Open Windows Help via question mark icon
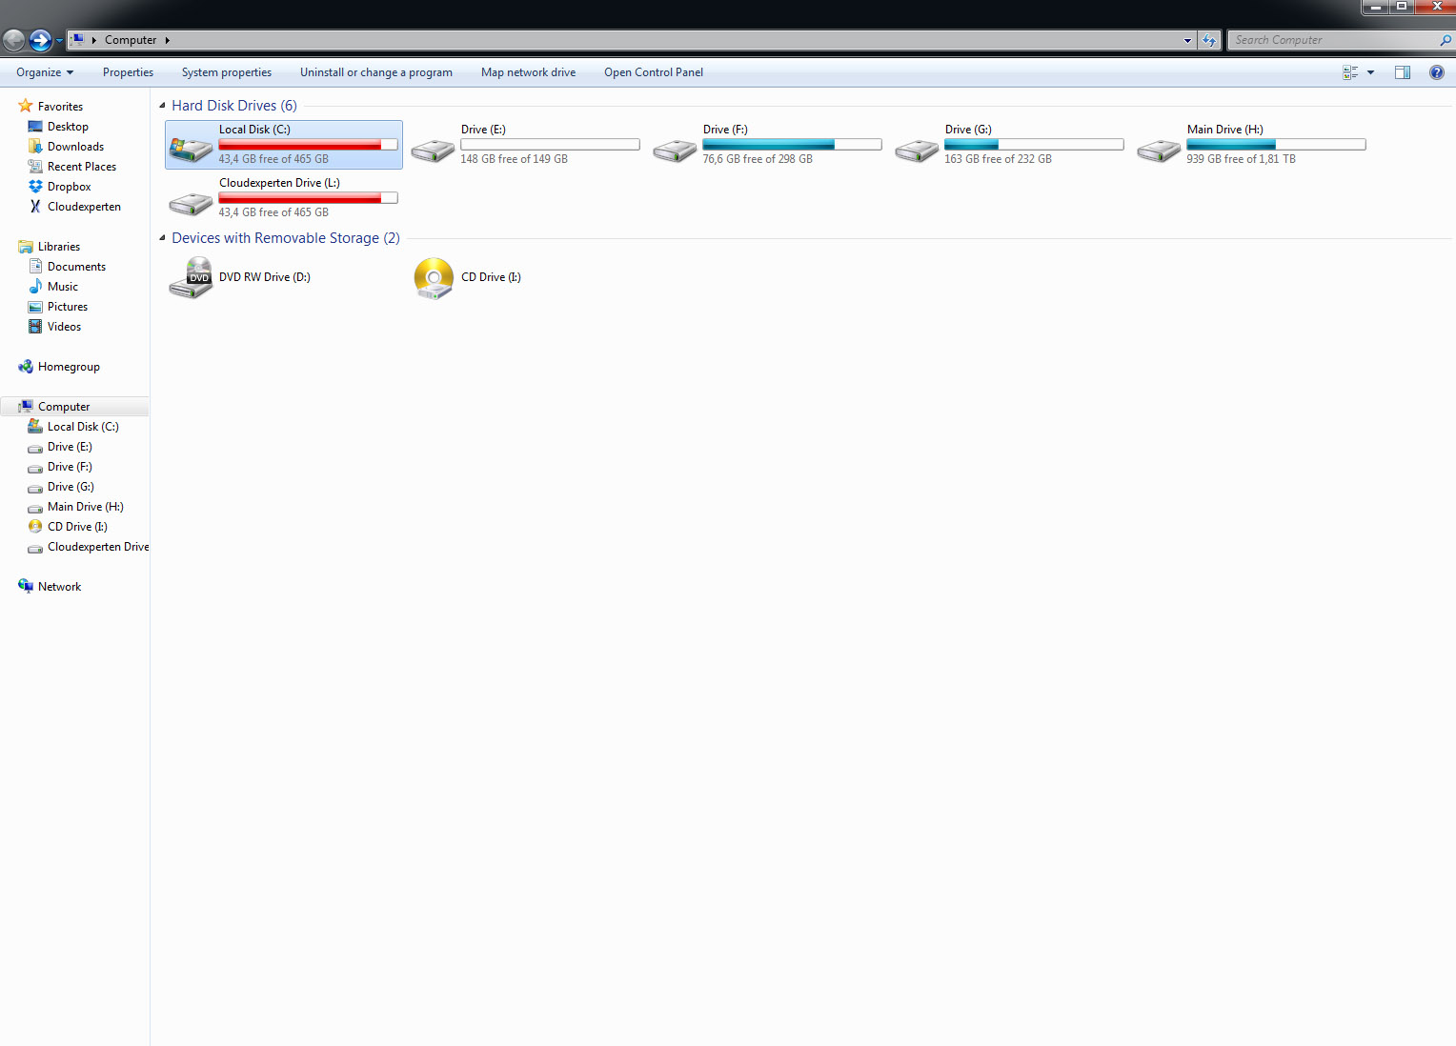 [1437, 72]
